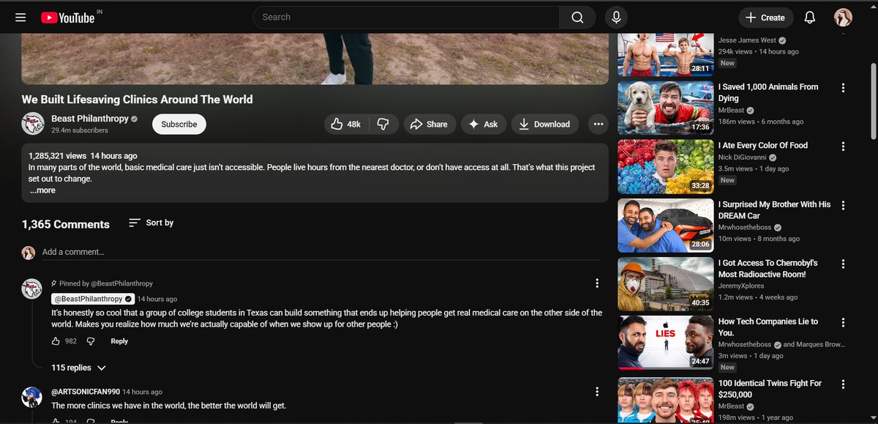Dislike the video
The height and width of the screenshot is (424, 878).
pos(383,124)
